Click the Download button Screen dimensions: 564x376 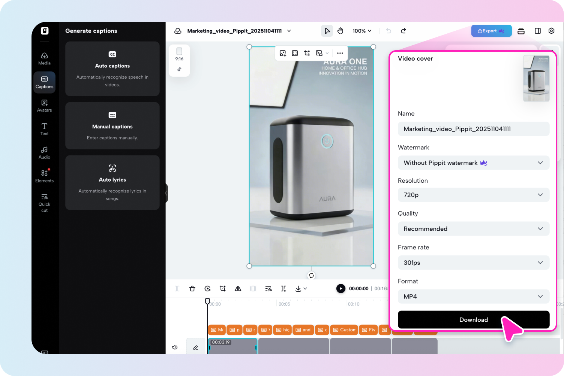473,319
